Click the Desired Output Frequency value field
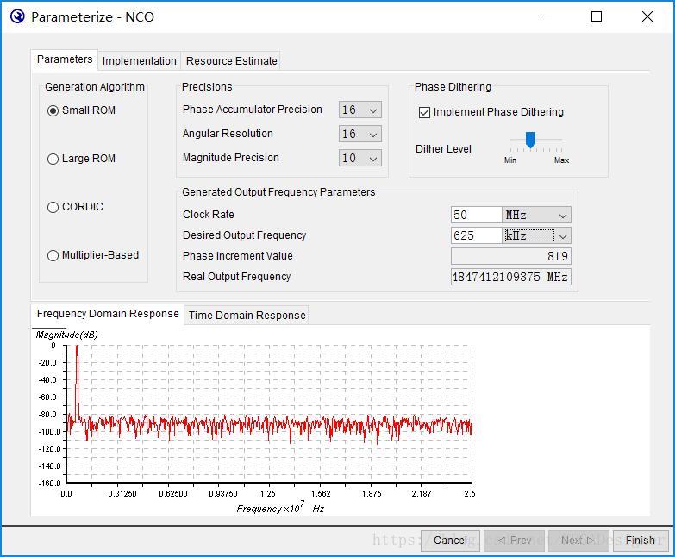 click(x=476, y=235)
